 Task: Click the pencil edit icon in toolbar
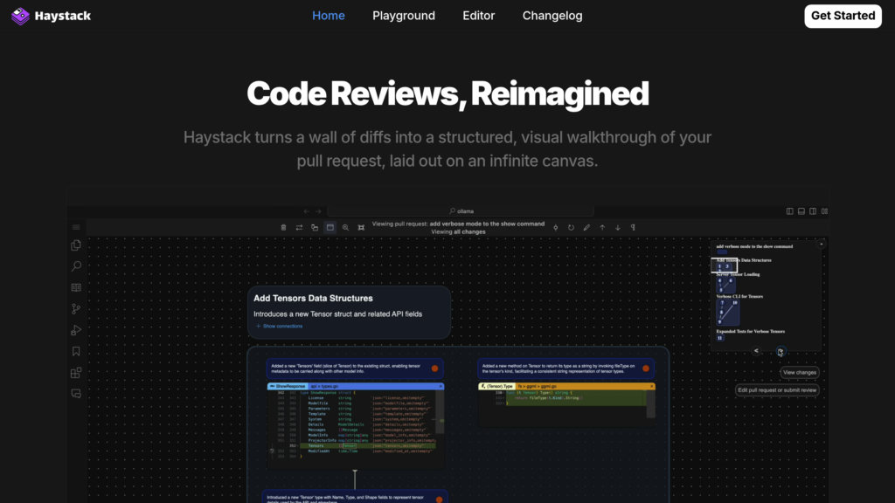[586, 227]
